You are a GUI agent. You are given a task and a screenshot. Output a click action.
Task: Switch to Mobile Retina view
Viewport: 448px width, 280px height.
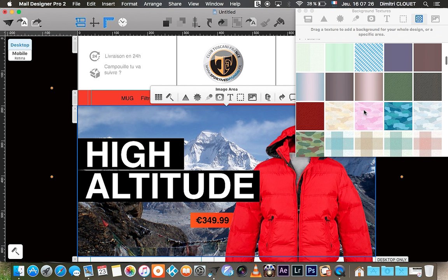[x=20, y=56]
